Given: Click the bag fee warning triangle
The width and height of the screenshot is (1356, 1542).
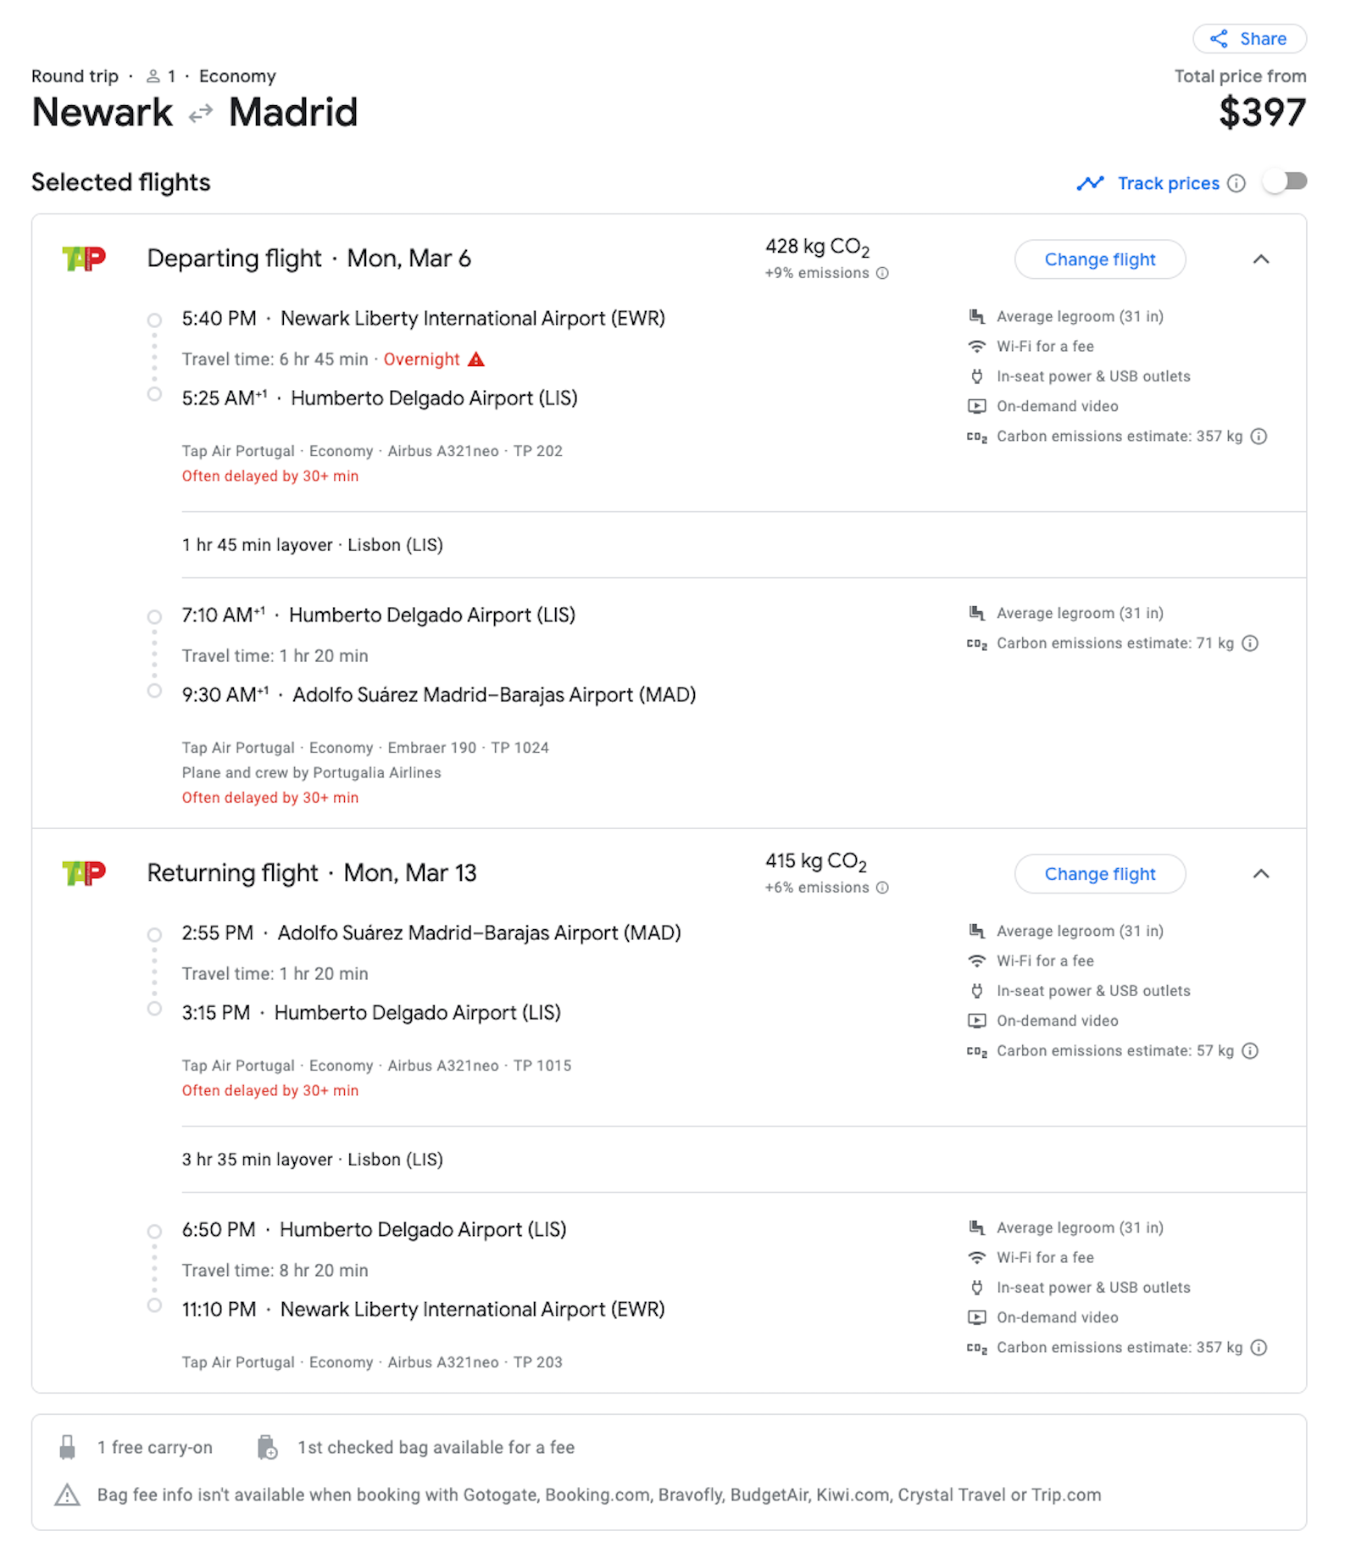Looking at the screenshot, I should pyautogui.click(x=69, y=1495).
